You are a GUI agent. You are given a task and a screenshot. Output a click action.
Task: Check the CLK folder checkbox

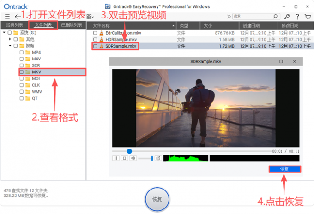tap(22, 85)
